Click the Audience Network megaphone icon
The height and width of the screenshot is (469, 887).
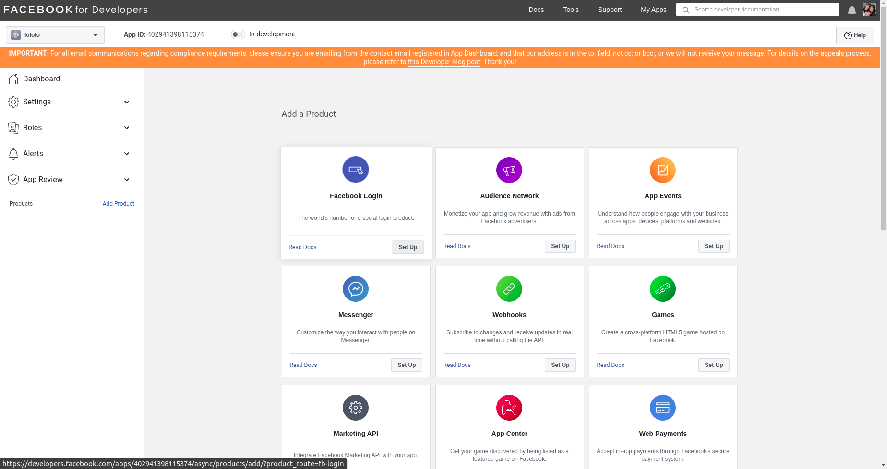pos(509,170)
